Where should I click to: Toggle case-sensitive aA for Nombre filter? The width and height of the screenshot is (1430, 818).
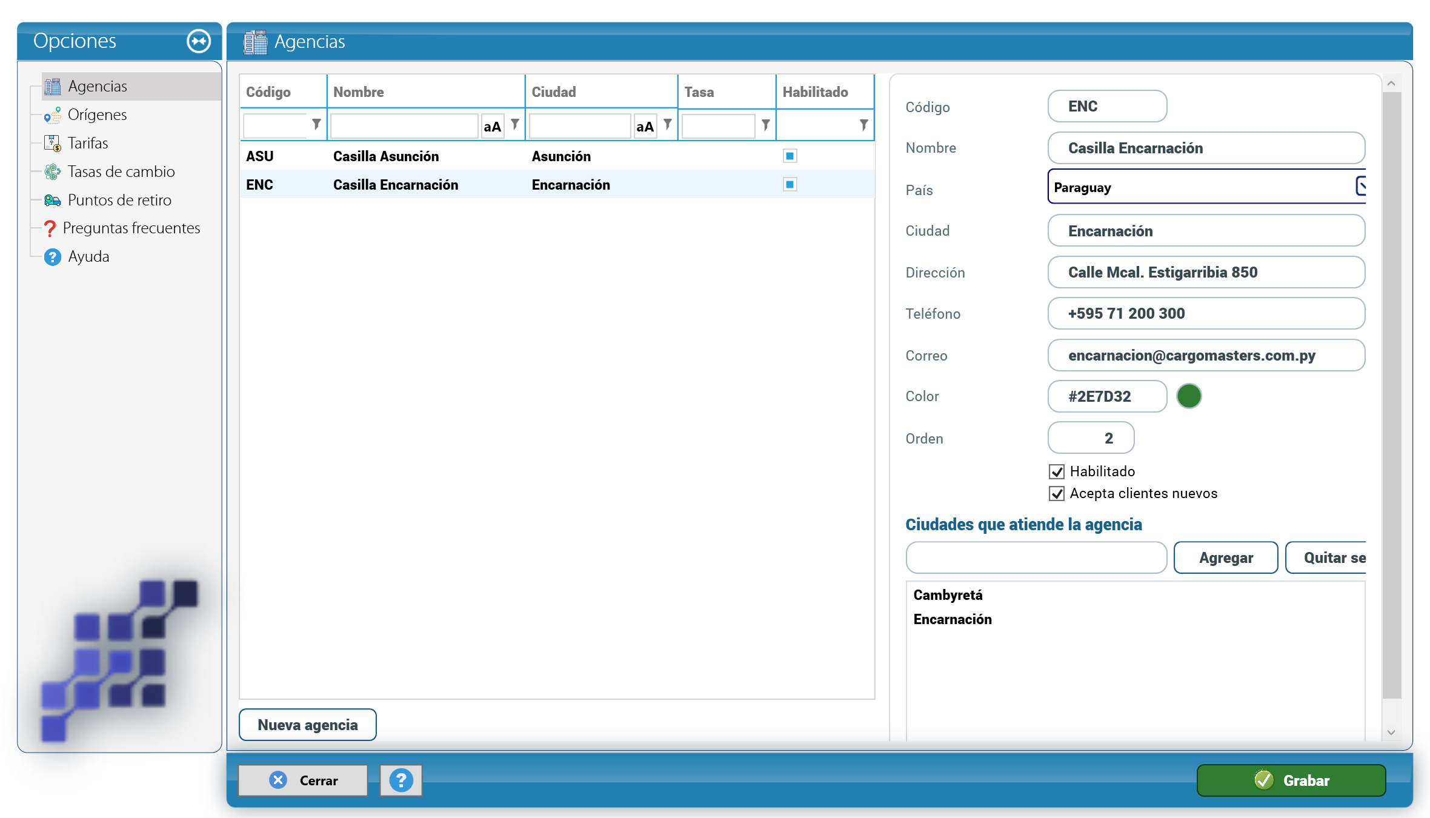[493, 126]
